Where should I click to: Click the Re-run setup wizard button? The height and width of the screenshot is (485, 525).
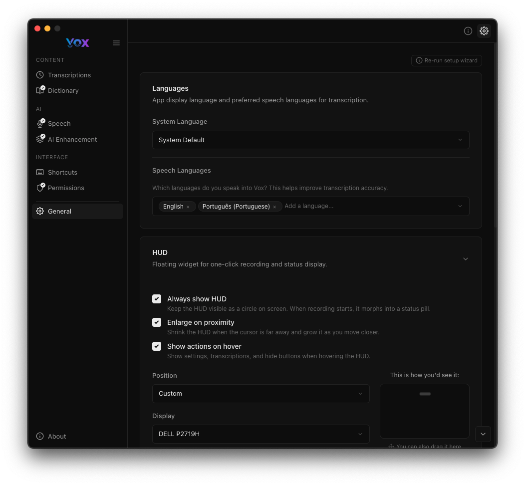(x=446, y=60)
